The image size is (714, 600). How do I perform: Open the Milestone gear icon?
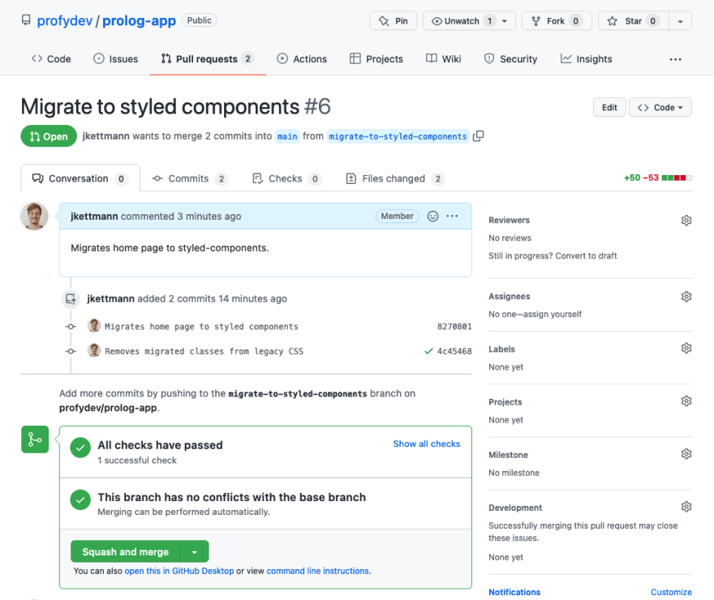coord(686,454)
